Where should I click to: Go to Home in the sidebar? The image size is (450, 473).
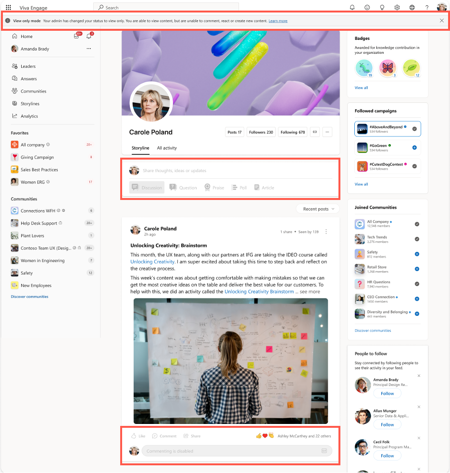click(26, 36)
